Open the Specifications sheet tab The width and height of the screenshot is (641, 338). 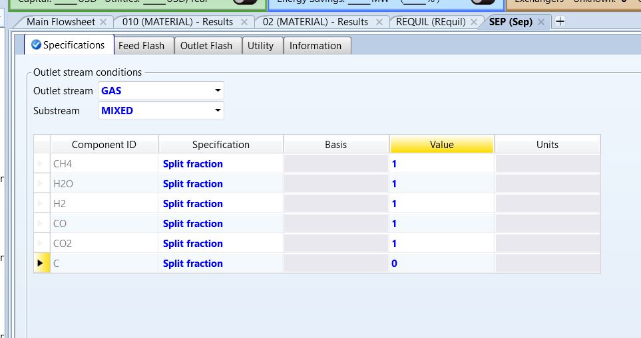click(x=69, y=45)
